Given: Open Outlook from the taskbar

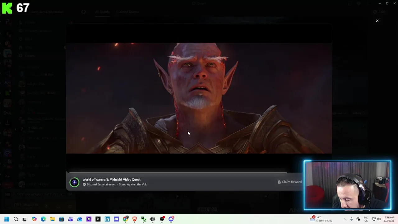Looking at the screenshot, I should [x=80, y=219].
